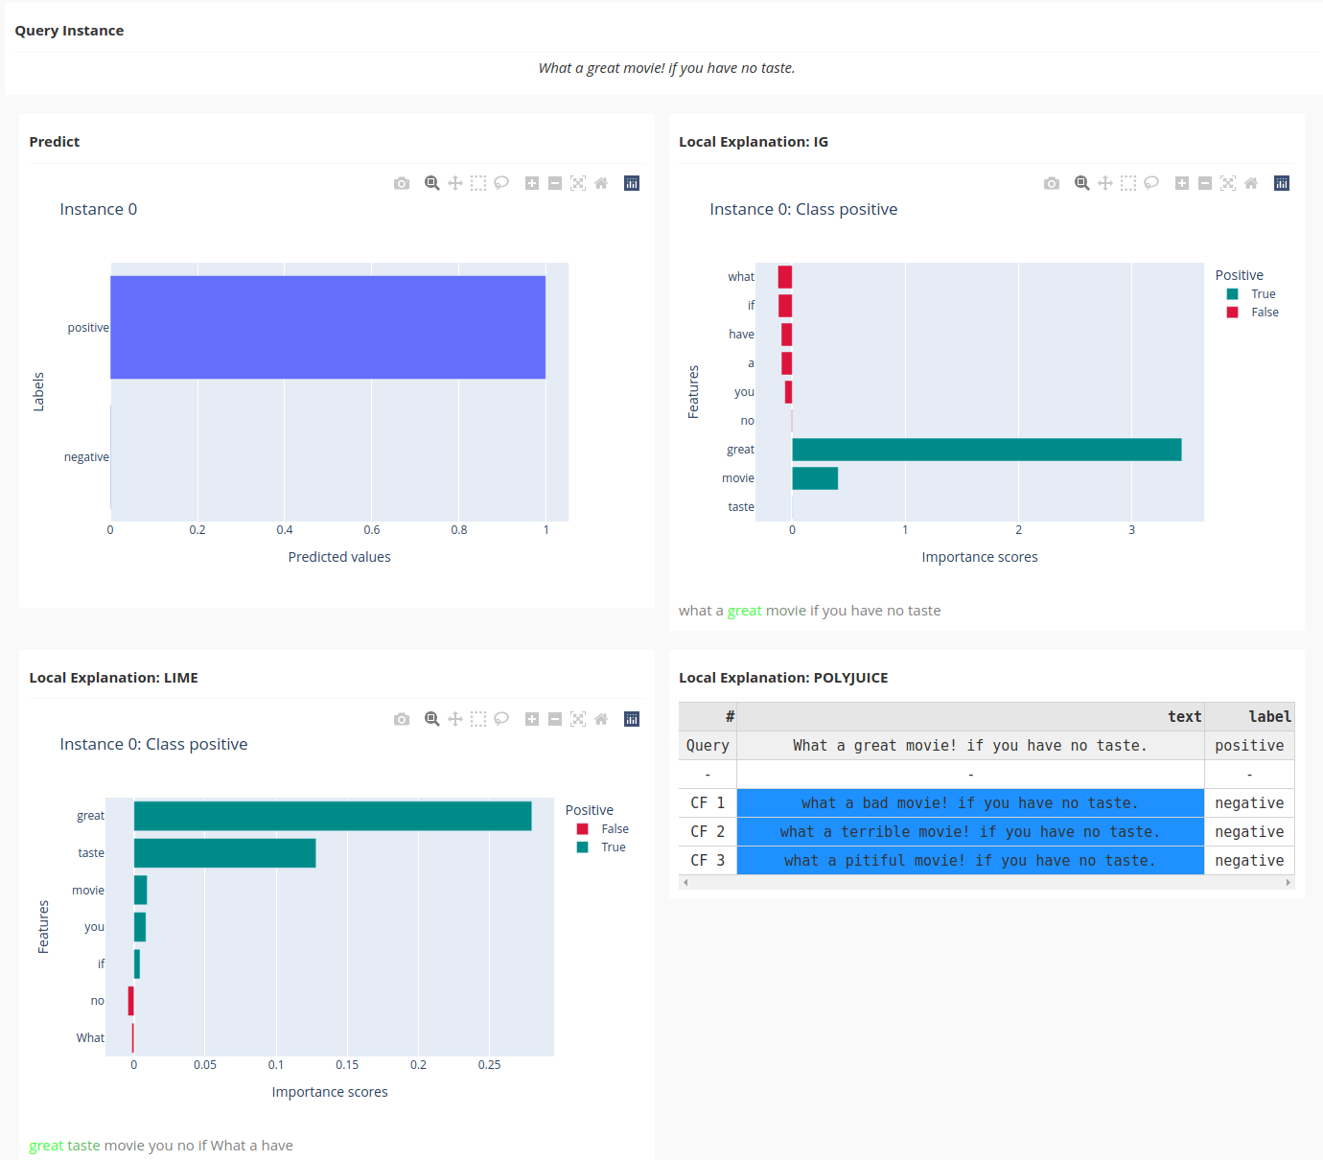Viewport: 1323px width, 1160px height.
Task: Download the IG explanation plot as PNG
Action: pyautogui.click(x=1052, y=183)
